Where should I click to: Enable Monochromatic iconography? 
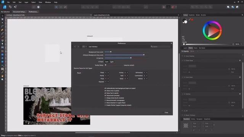click(x=105, y=100)
